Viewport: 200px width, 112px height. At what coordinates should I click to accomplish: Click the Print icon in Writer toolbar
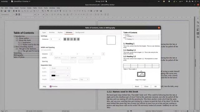pos(16,11)
